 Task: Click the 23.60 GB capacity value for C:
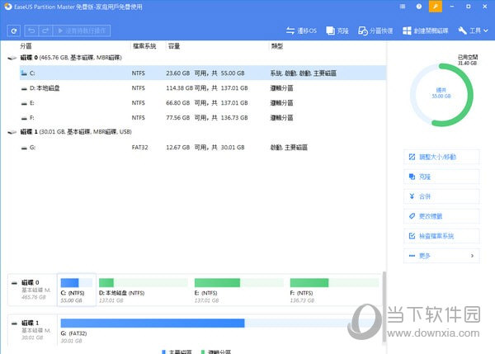coord(177,73)
